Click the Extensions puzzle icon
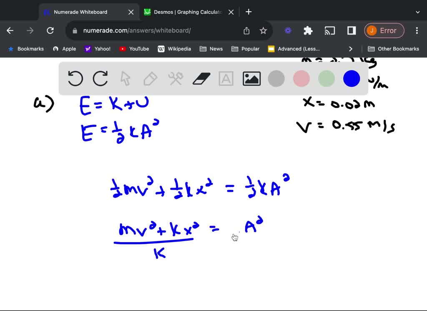This screenshot has width=427, height=311. [x=308, y=30]
